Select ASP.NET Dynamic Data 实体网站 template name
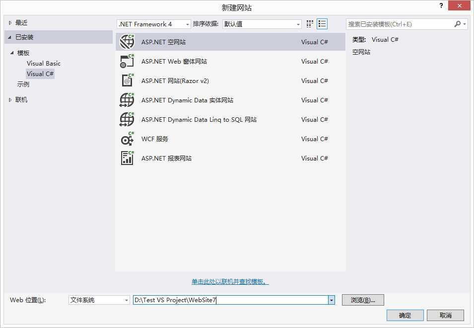Image resolution: width=474 pixels, height=328 pixels. tap(187, 100)
